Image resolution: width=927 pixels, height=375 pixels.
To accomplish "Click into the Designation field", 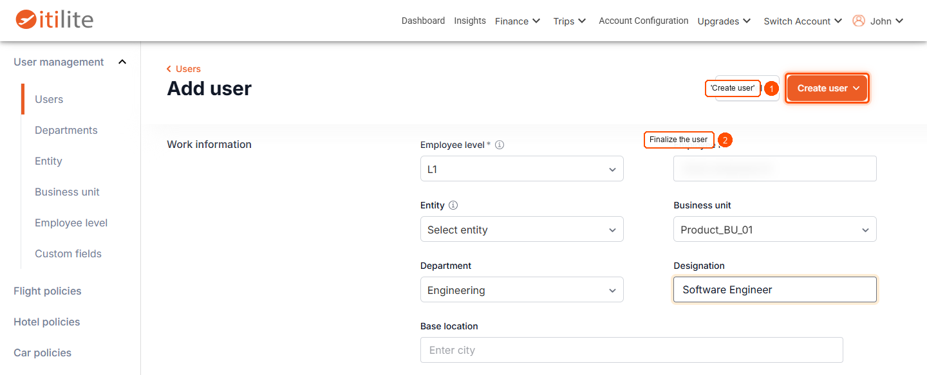I will point(775,289).
